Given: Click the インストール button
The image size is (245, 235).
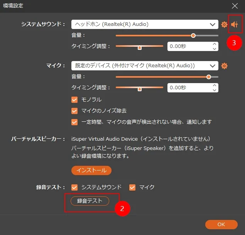Looking at the screenshot, I should click(91, 170).
